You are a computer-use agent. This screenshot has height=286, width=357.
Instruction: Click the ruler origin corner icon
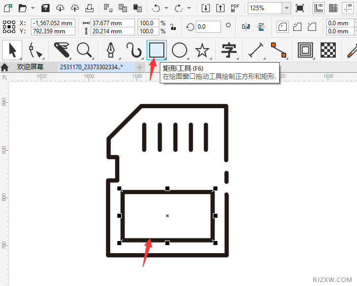coord(5,77)
